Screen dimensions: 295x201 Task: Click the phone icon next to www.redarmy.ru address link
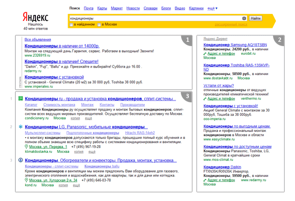click(x=205, y=180)
